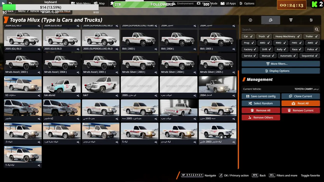Open UI Apps menu
This screenshot has width=324, height=182.
(x=228, y=4)
